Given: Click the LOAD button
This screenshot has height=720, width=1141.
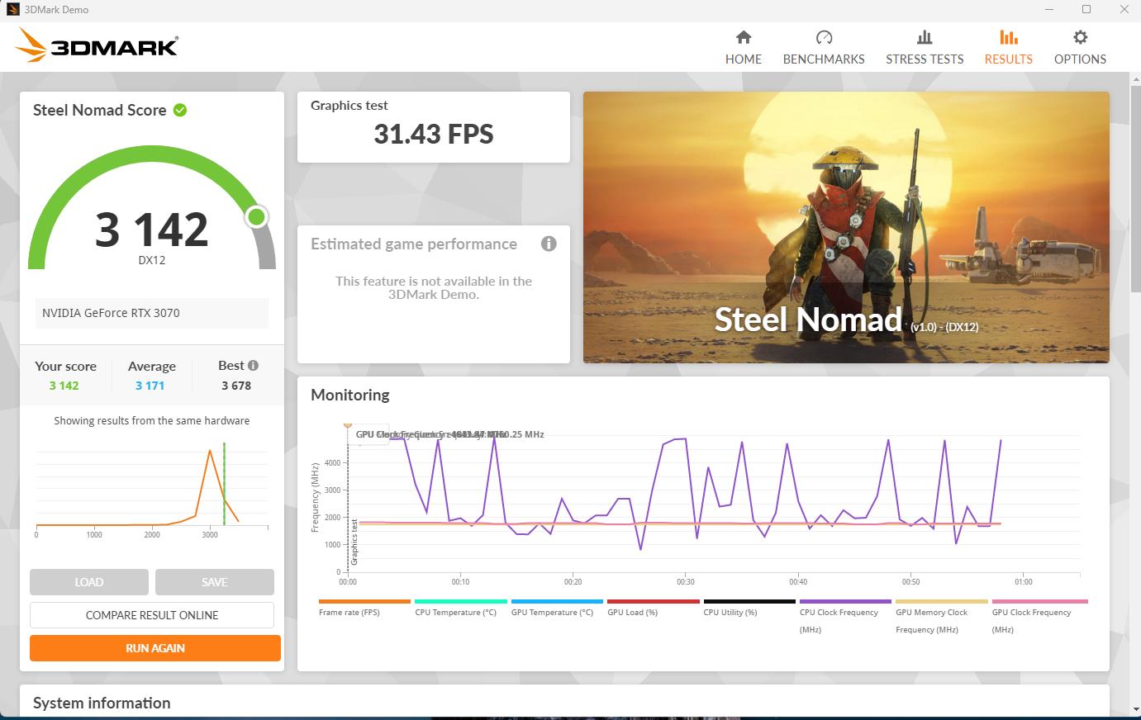Looking at the screenshot, I should [89, 582].
